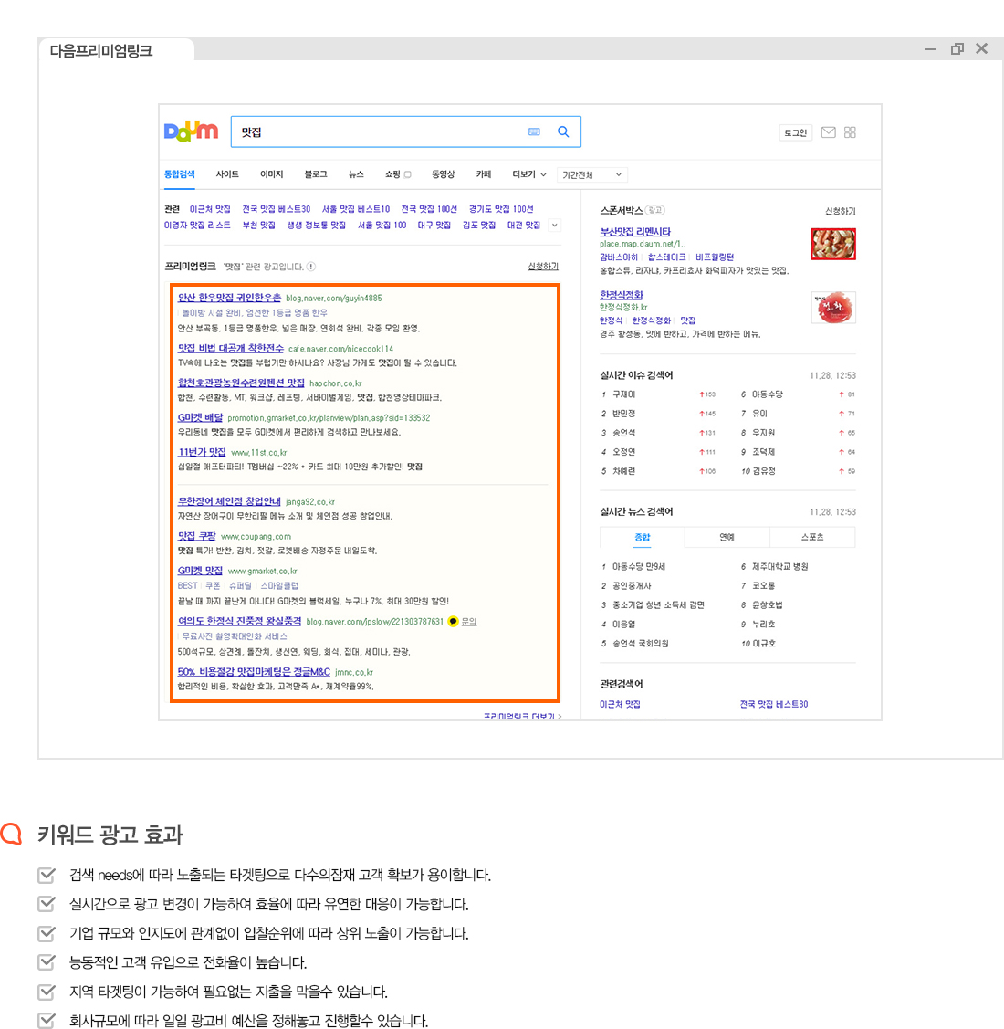Click 신청하기 in the 프리미엄링크 header
The image size is (1004, 1029).
point(543,267)
